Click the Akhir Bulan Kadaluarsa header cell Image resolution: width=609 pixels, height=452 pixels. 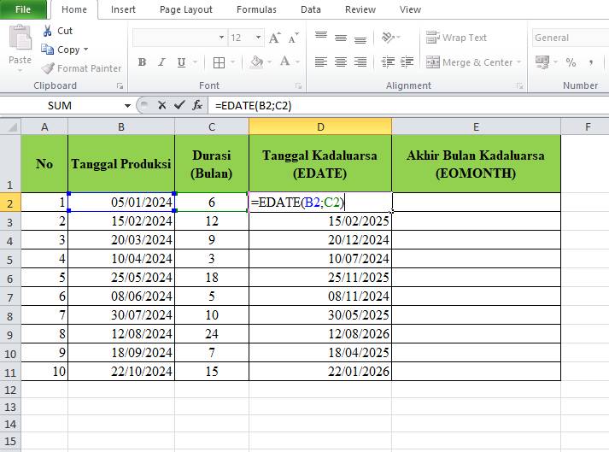click(x=476, y=163)
